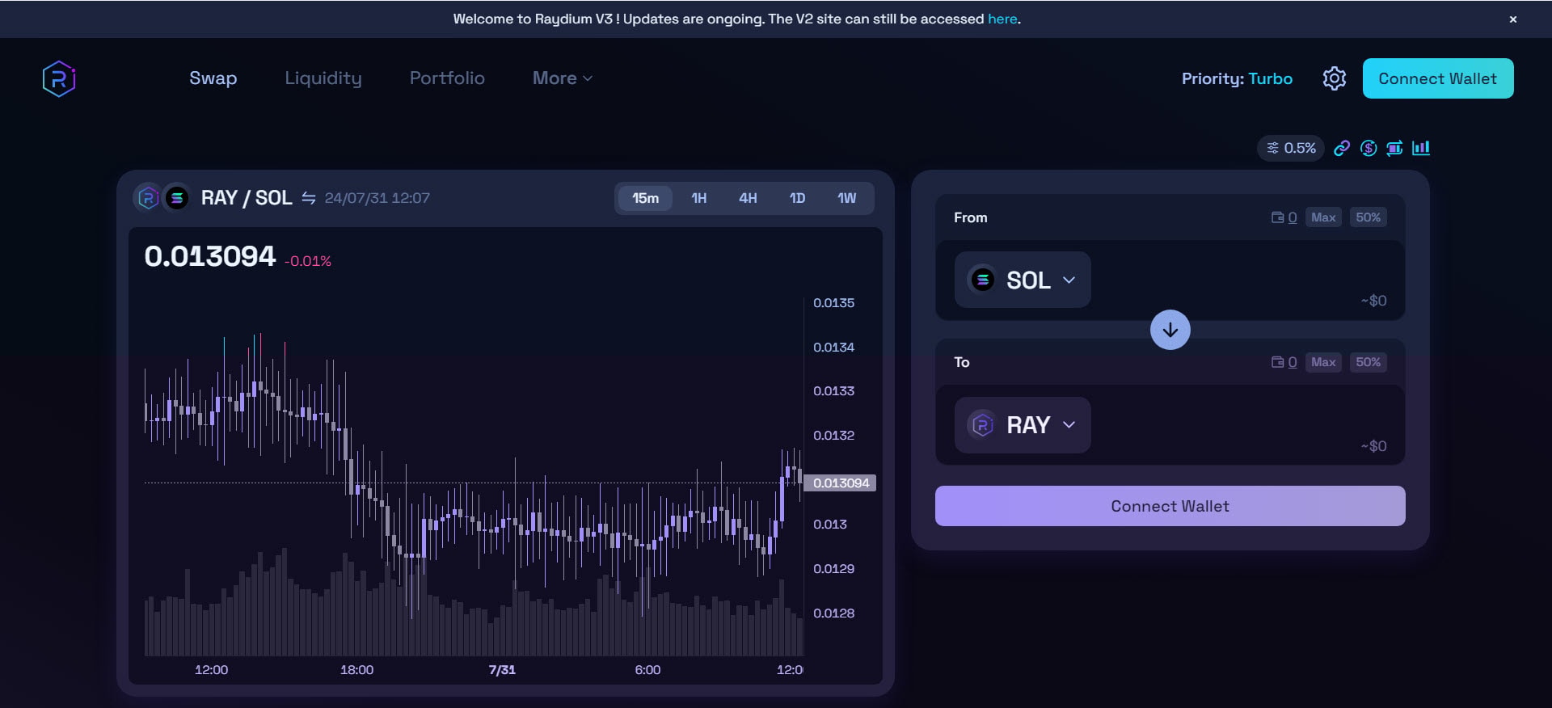Click the swap-layout arrows icon
Screen dimensions: 1552x708
pyautogui.click(x=1394, y=148)
